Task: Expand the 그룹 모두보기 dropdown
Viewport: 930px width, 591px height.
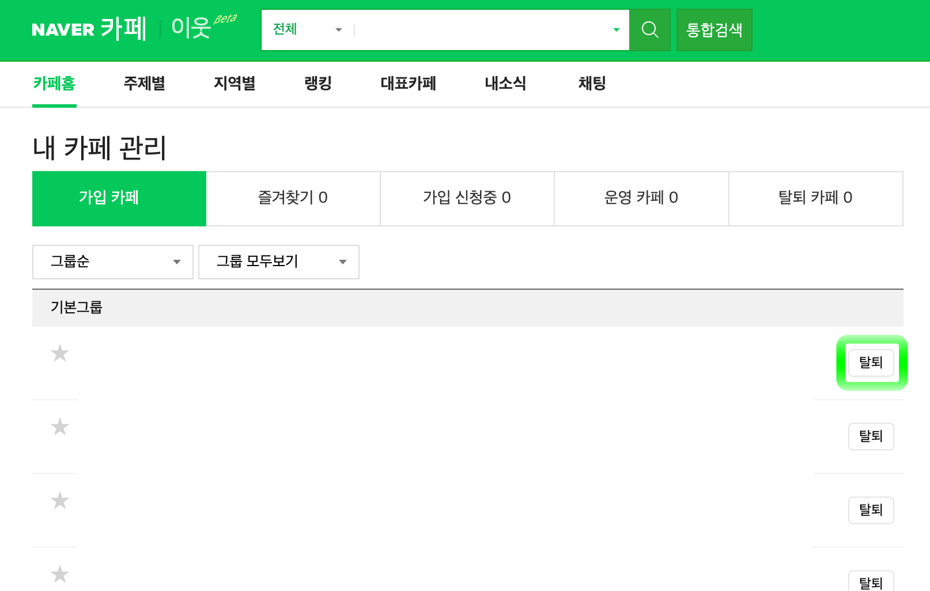Action: 279,262
